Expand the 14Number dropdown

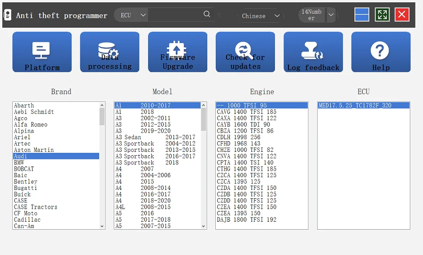pyautogui.click(x=331, y=15)
